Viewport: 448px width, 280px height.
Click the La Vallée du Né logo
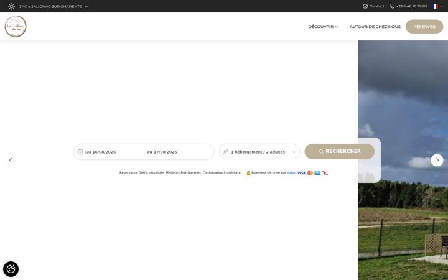[16, 27]
